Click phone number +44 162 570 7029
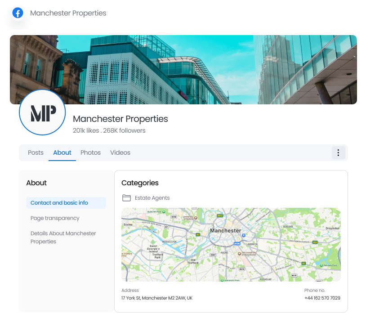 (x=322, y=298)
